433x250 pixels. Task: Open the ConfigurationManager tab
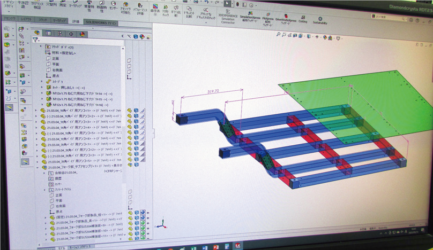point(59,34)
